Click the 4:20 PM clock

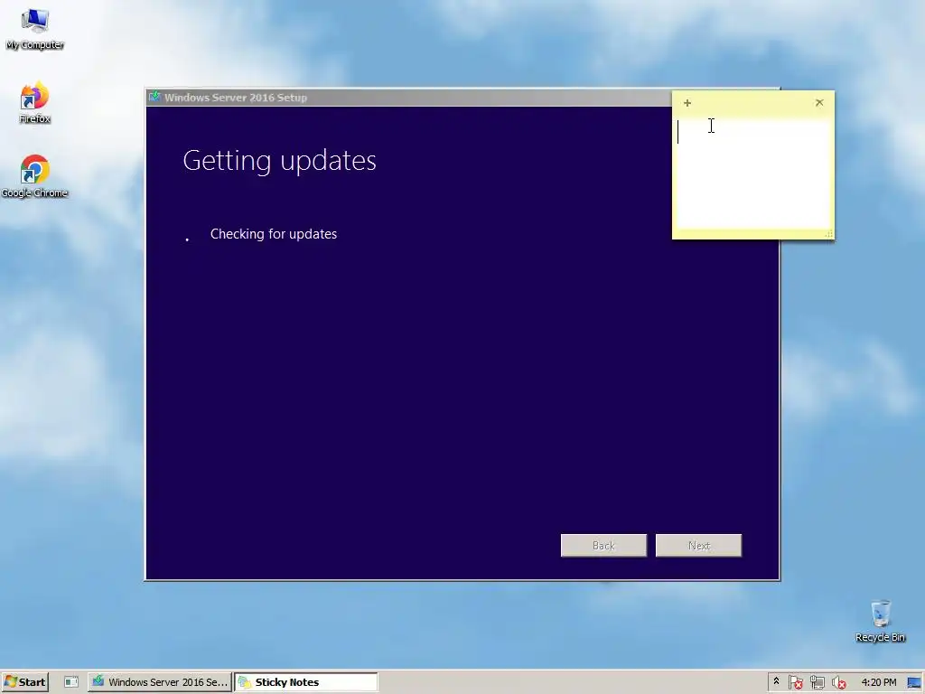click(878, 682)
